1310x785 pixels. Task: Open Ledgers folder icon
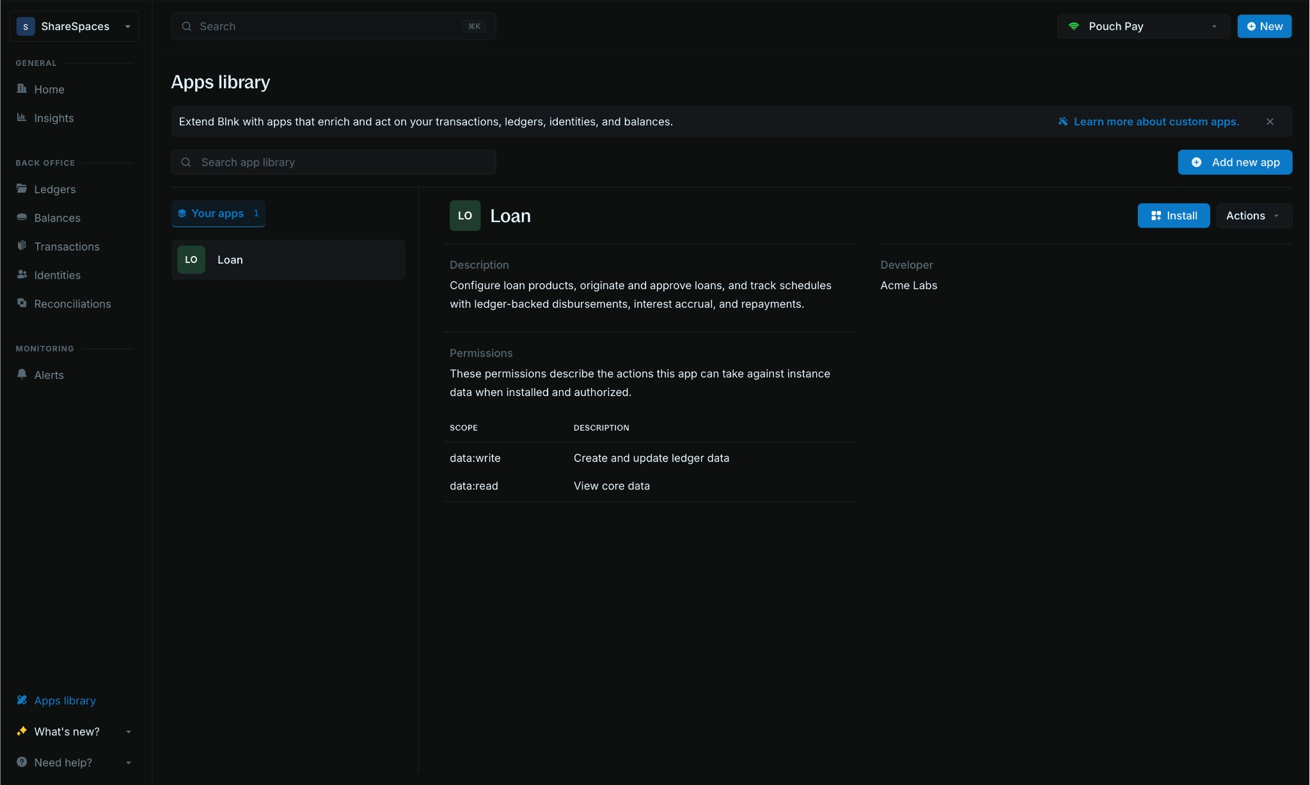[x=22, y=189]
